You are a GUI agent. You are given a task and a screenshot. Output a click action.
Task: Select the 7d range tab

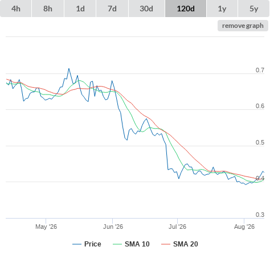coord(112,9)
